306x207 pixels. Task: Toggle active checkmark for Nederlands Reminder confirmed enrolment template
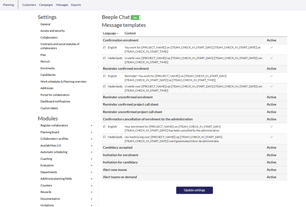[271, 86]
